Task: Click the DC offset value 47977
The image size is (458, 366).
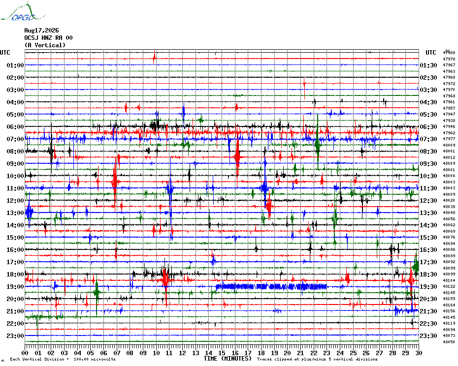Action: pos(449,139)
